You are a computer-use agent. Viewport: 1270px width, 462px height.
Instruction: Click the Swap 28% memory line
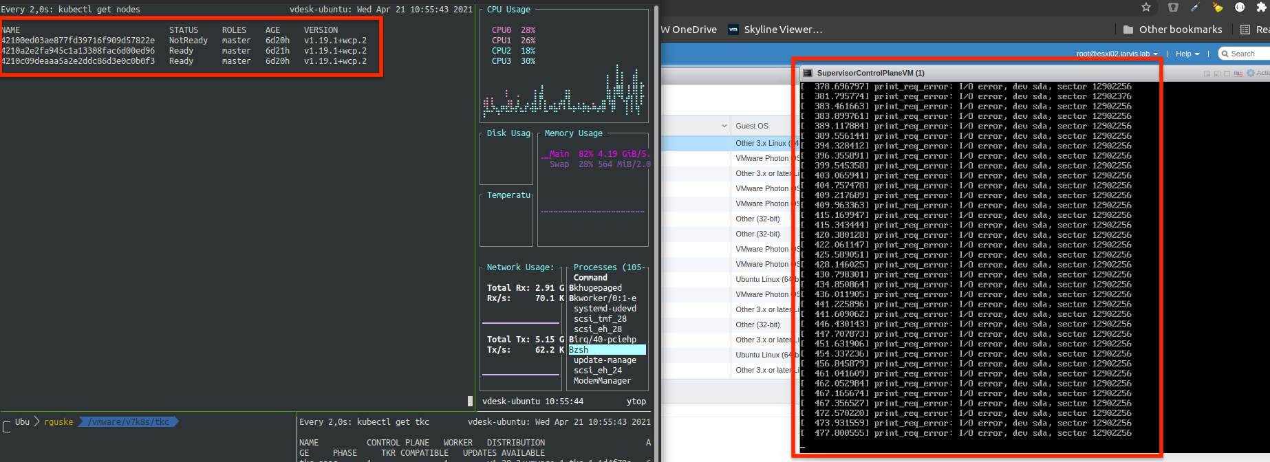point(599,164)
